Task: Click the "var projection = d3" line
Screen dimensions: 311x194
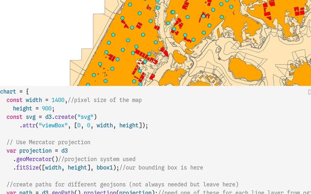Action: (37, 151)
